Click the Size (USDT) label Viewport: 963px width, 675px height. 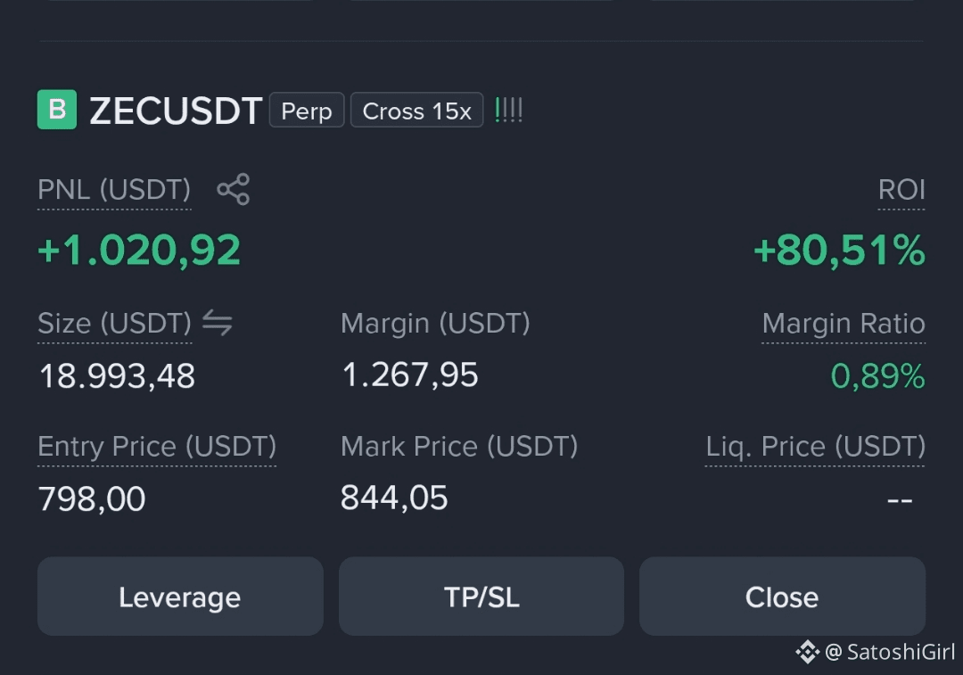coord(115,323)
